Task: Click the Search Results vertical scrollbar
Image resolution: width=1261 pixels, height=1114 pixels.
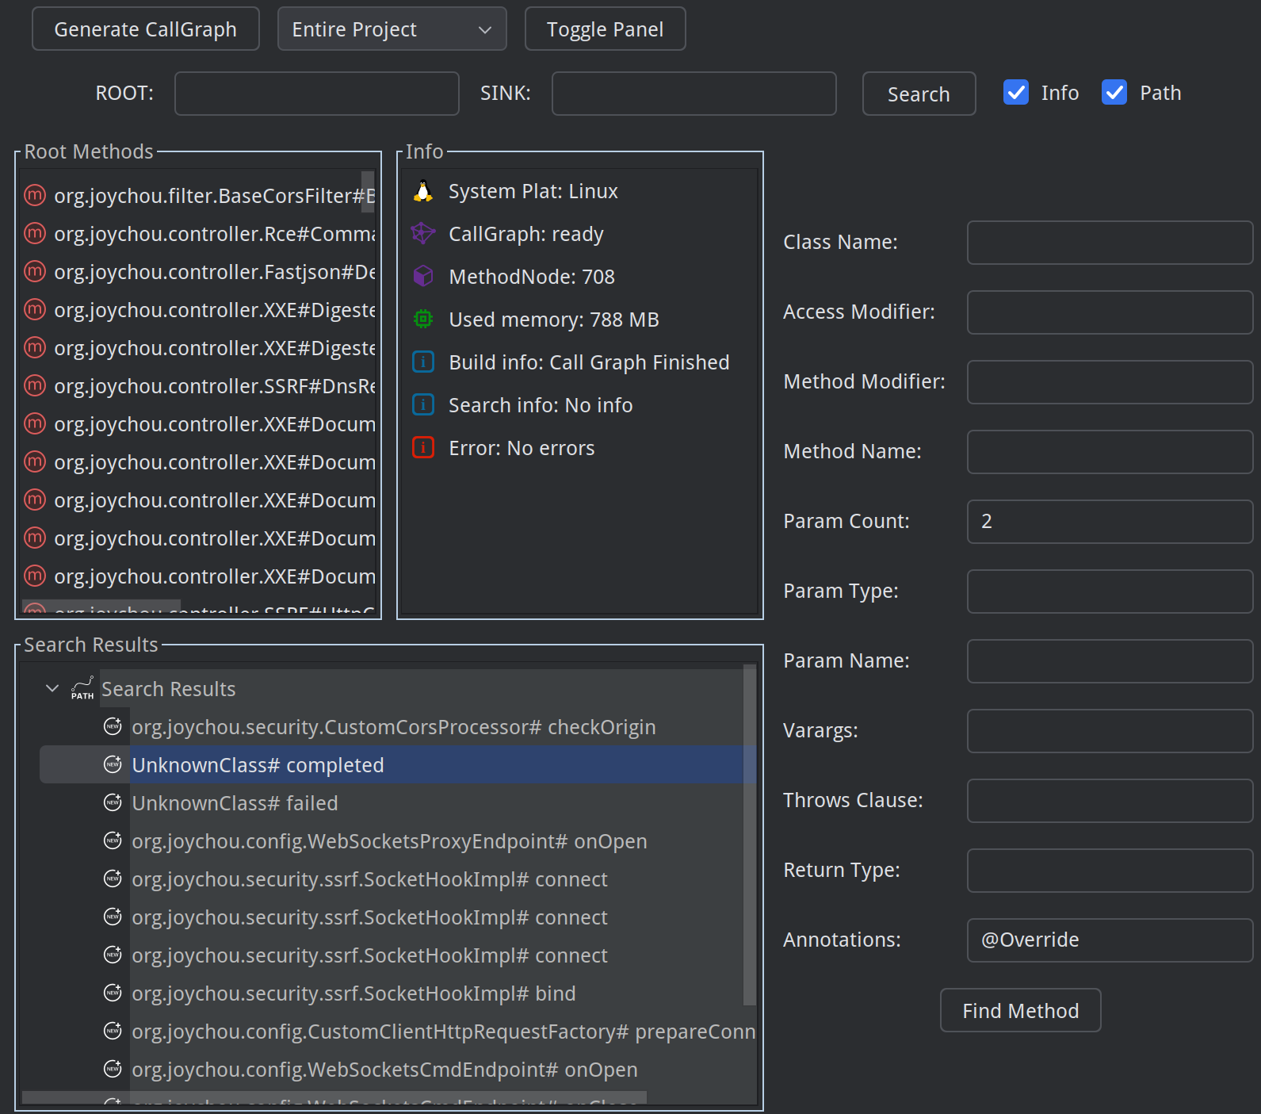Action: click(x=749, y=835)
